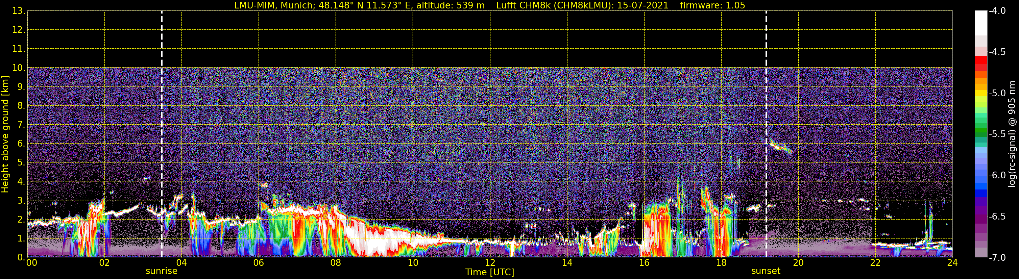Click the '08' time axis tick label
Viewport: 1019px width, 279px height.
(336, 263)
